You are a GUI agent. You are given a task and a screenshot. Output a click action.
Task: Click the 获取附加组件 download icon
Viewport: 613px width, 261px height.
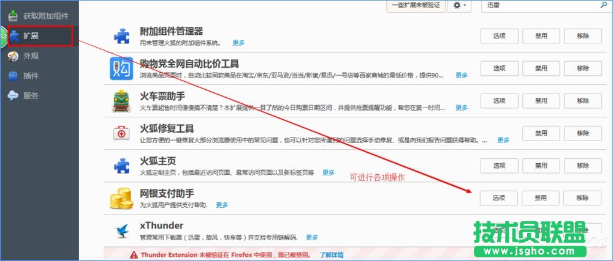coord(13,16)
